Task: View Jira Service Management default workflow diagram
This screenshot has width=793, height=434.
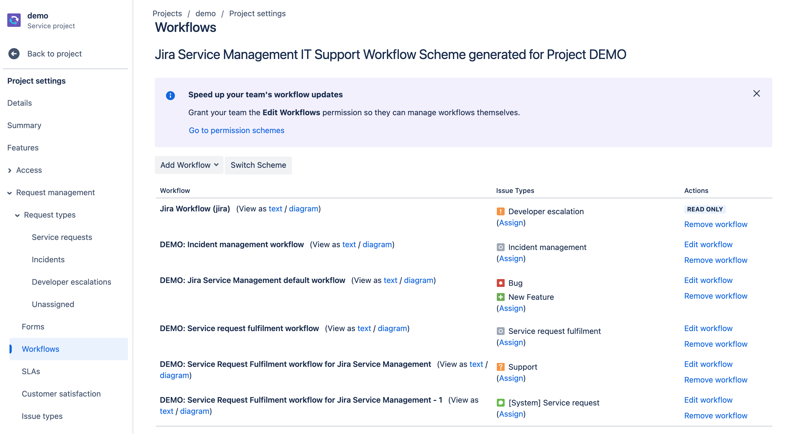Action: click(418, 280)
